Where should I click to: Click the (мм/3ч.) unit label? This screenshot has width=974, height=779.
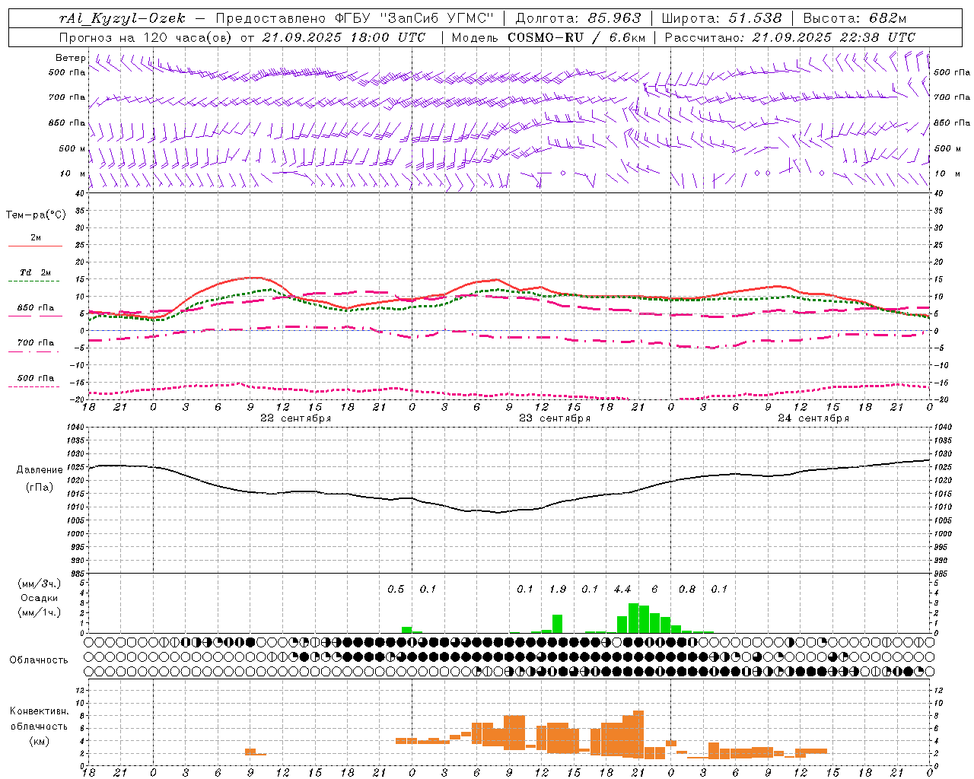[x=40, y=583]
